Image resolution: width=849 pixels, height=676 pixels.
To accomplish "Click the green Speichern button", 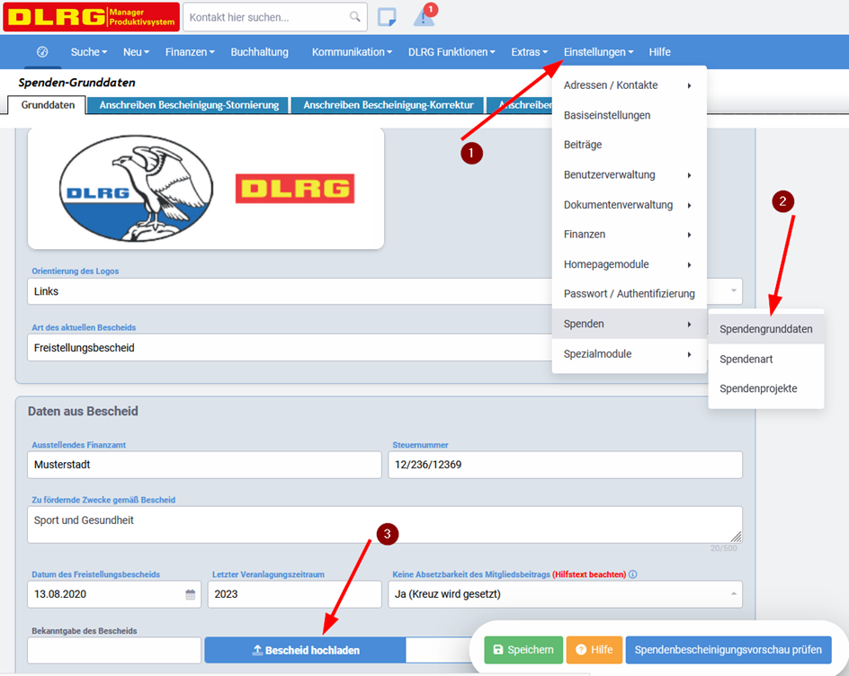I will click(x=523, y=650).
